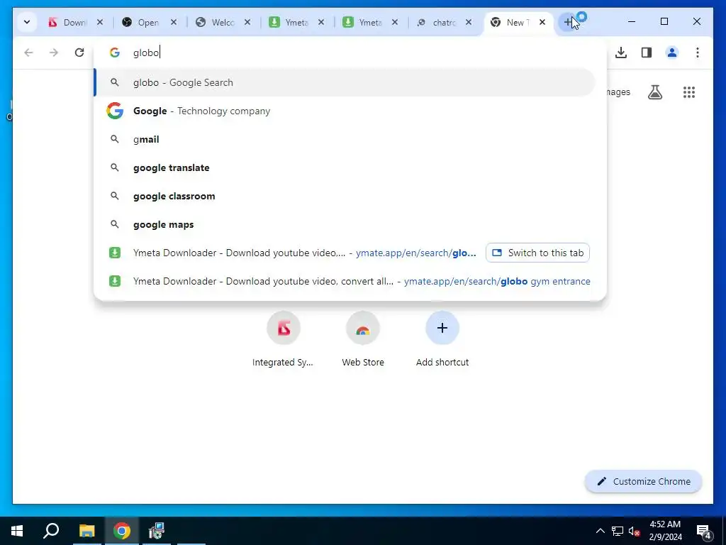
Task: Switch to the Downl tab
Action: 69,22
